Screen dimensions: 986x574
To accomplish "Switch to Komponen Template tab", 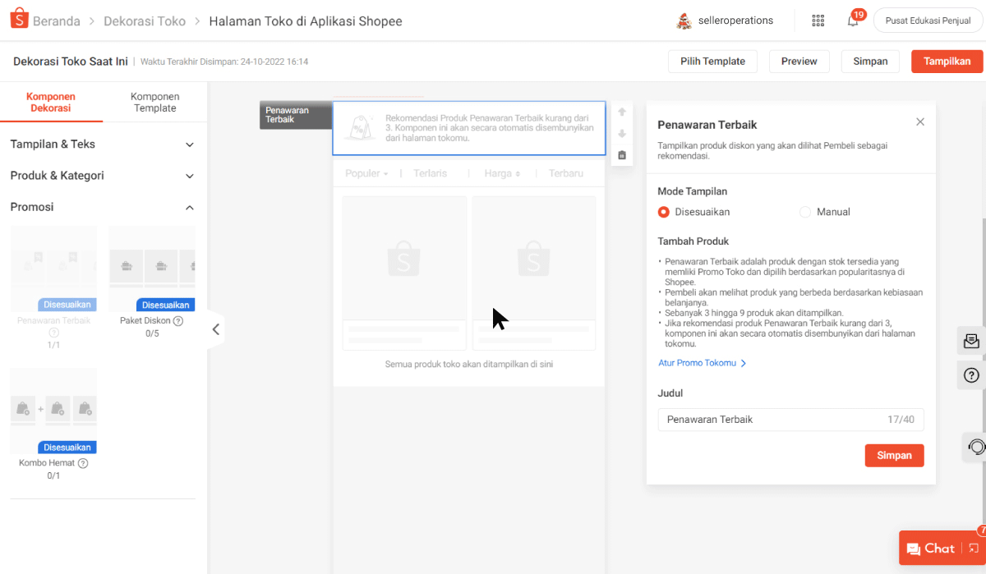I will [x=154, y=102].
